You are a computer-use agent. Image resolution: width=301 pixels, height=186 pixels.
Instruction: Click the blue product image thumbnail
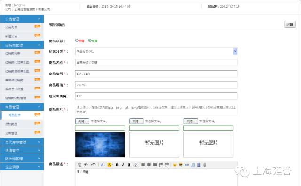click(x=100, y=145)
